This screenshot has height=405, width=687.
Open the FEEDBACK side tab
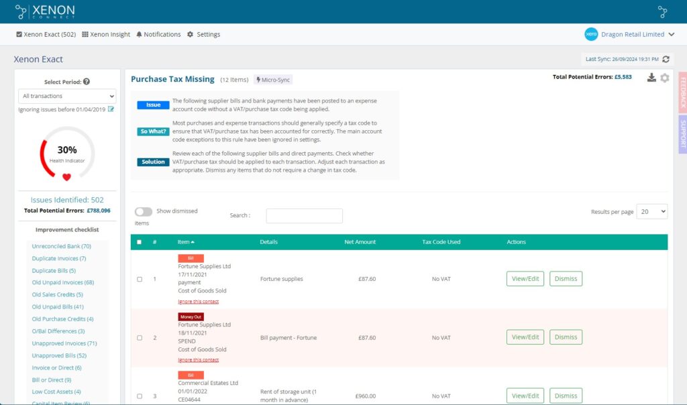click(682, 93)
